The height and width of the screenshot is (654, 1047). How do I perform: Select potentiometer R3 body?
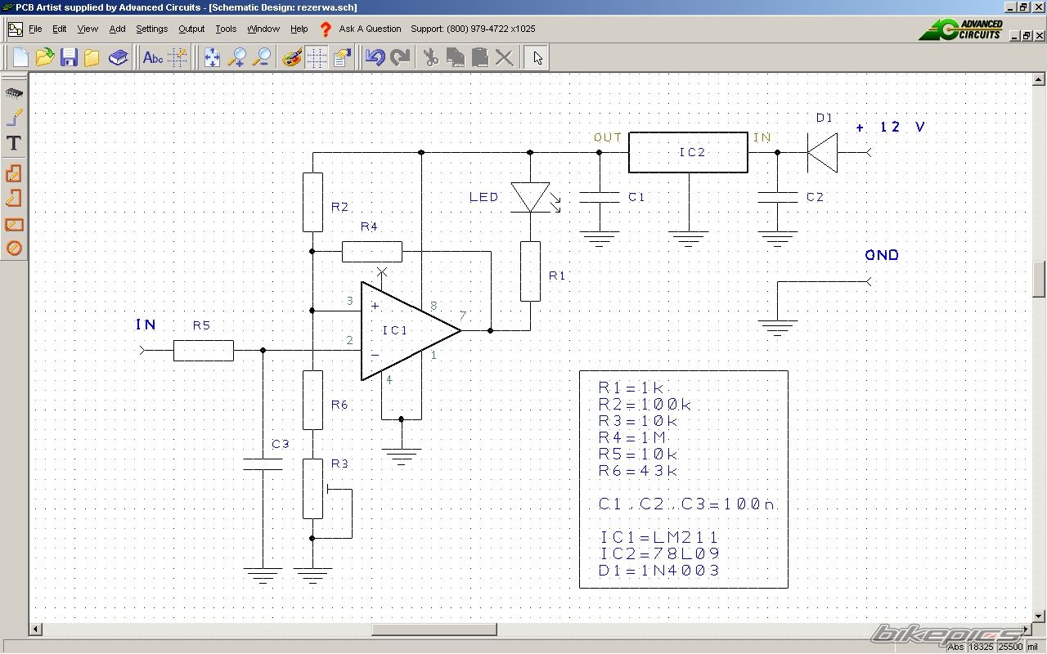click(312, 488)
